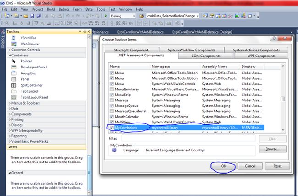Select the WebBrowser control icon
Screen dimensions: 298x196
point(14,44)
